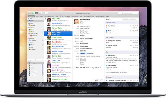
Task: Select the Mary Chaffee contact row
Action: (58, 43)
